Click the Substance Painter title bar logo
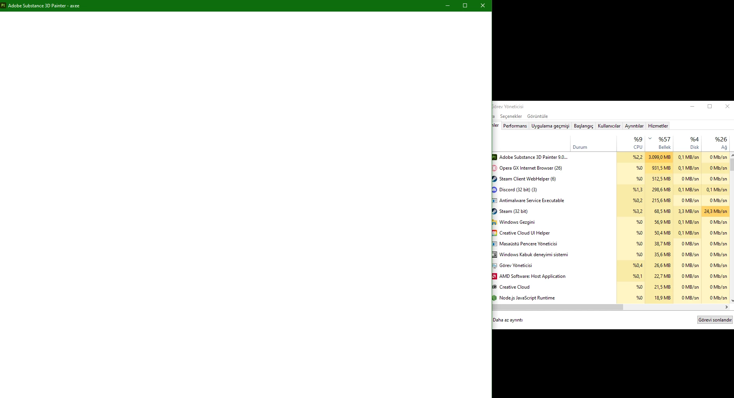 3,5
